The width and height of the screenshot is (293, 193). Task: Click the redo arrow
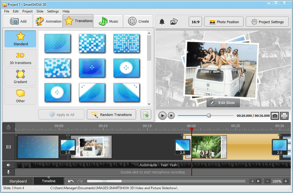point(80,181)
